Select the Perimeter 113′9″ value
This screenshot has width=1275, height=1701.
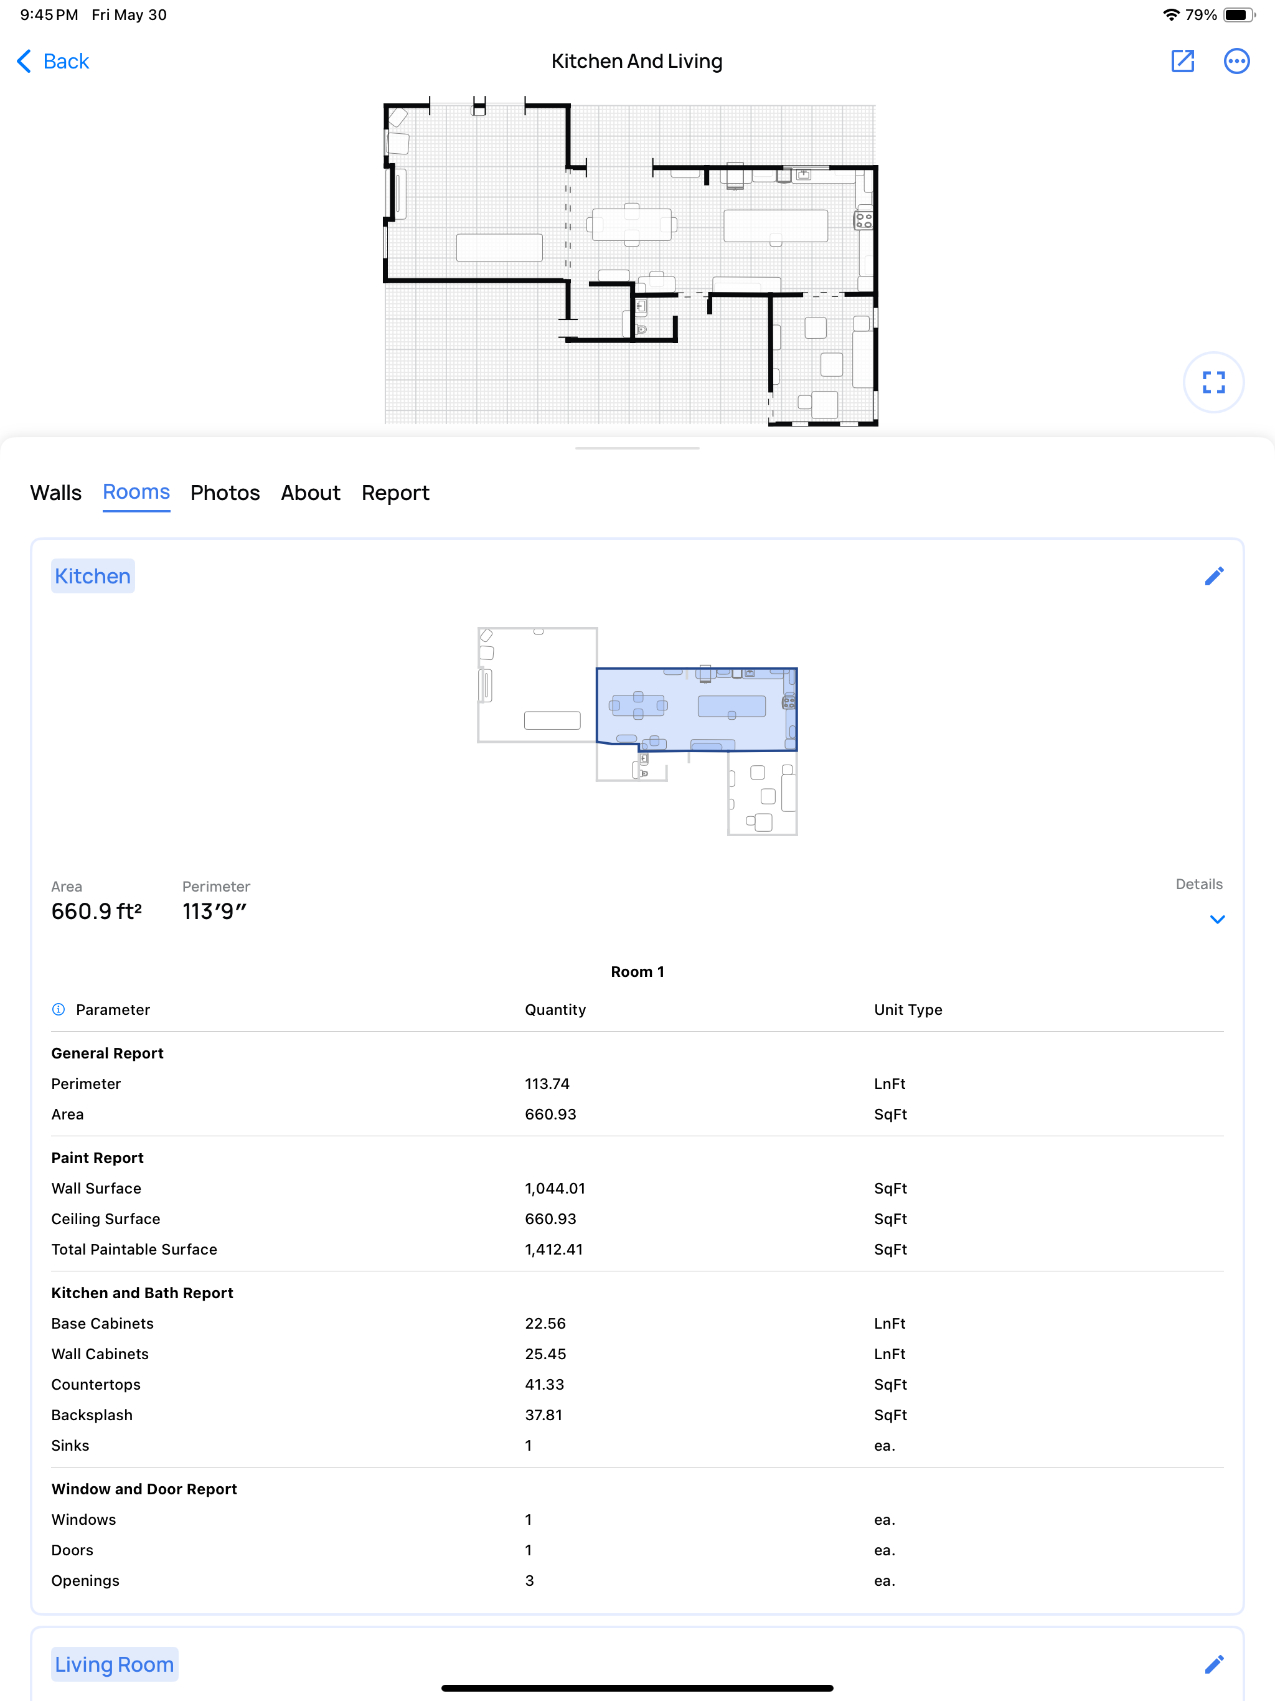point(215,912)
